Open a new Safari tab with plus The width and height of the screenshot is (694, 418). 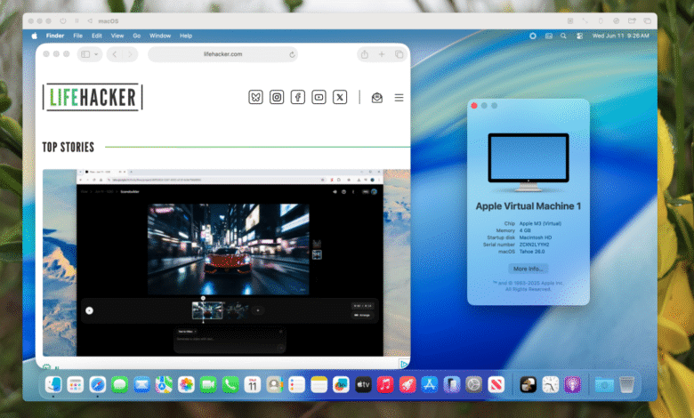pos(382,54)
